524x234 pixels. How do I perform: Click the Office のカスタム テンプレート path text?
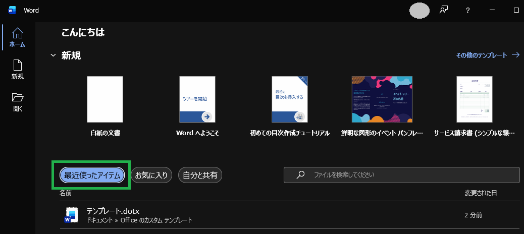(x=156, y=220)
